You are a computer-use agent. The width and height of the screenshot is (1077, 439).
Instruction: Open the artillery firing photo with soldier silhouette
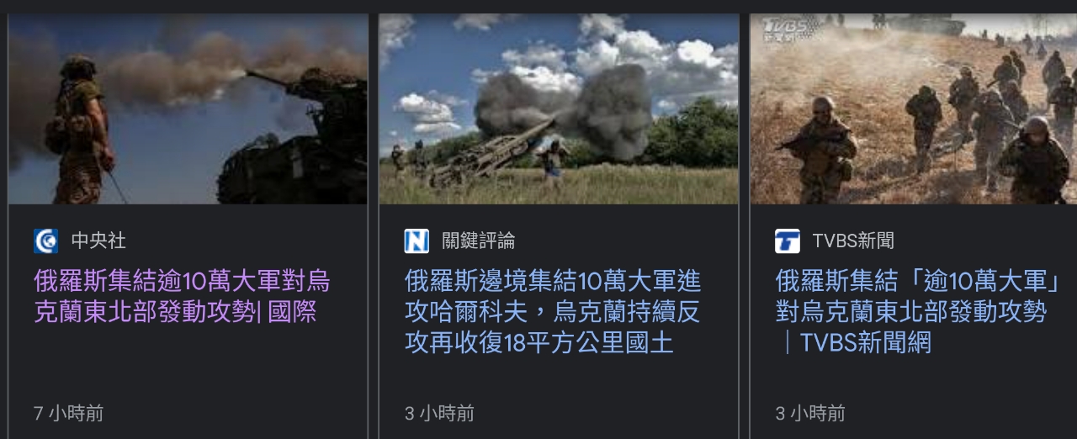tap(188, 108)
